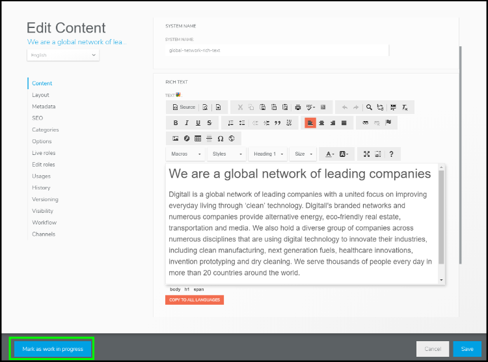Select the span element path item
The height and width of the screenshot is (362, 488).
(199, 290)
